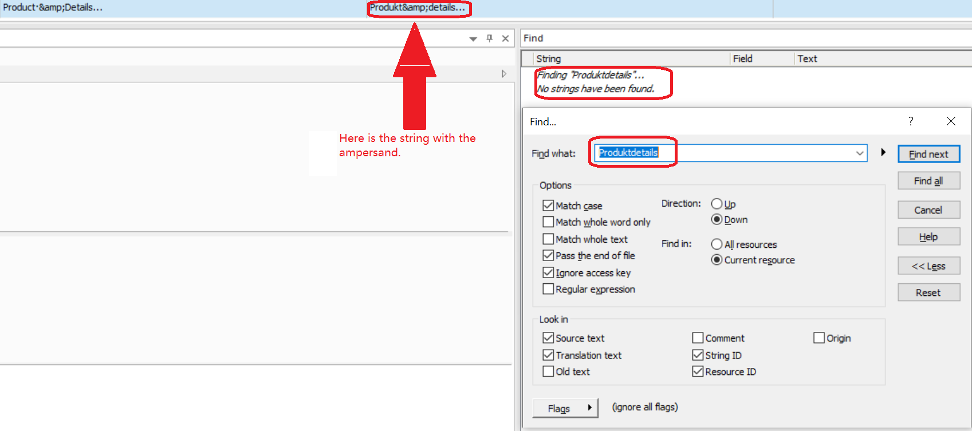Image resolution: width=972 pixels, height=431 pixels.
Task: Click the right arrow beside Find what
Action: coord(883,152)
